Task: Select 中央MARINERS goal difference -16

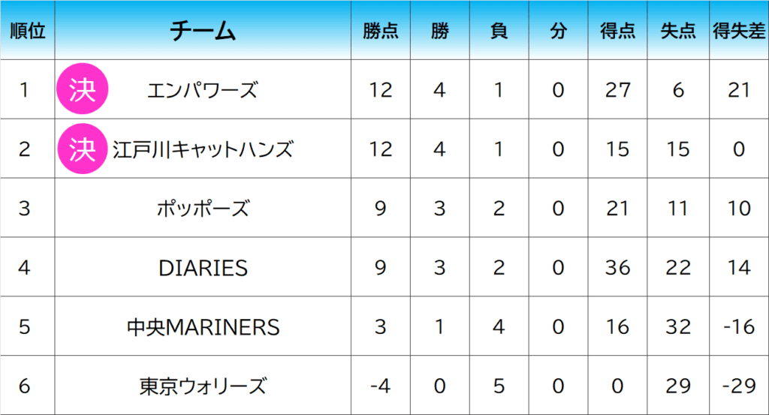Action: coord(739,326)
